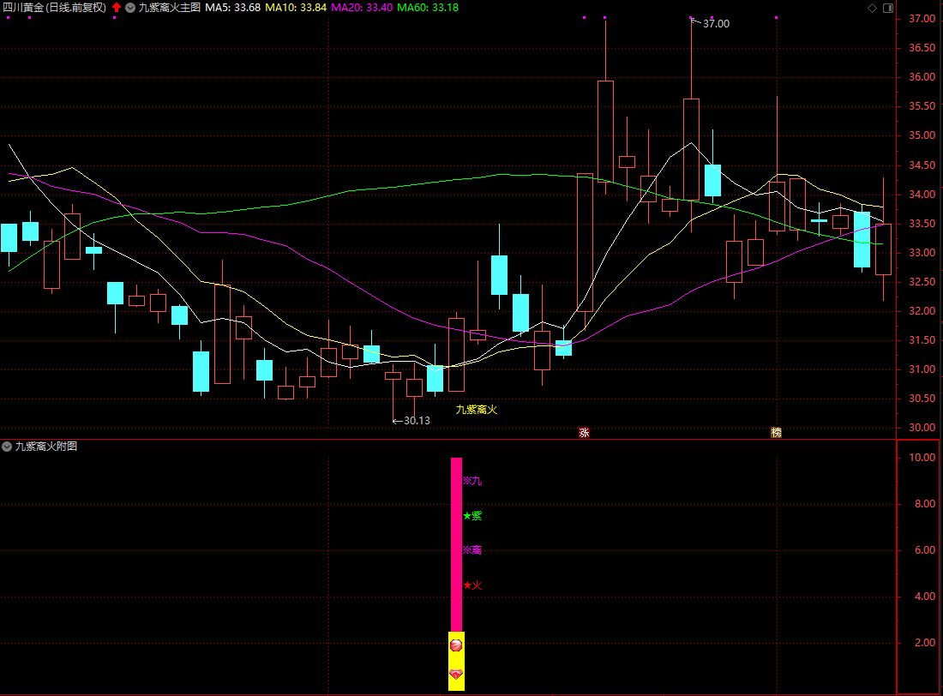Click the 37.00 high-price annotation on the candle
The width and height of the screenshot is (943, 696).
(x=716, y=23)
